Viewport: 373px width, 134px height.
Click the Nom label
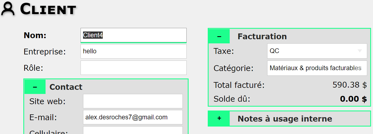click(x=35, y=35)
